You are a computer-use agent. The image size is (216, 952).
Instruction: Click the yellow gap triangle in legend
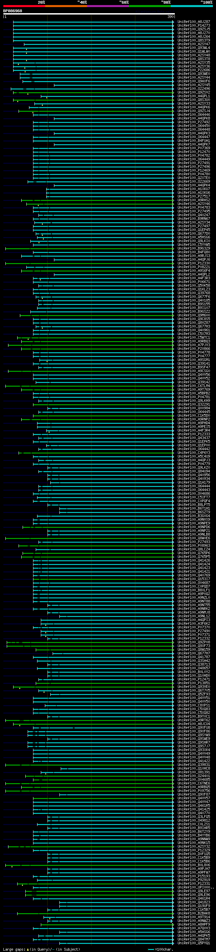tap(28, 949)
